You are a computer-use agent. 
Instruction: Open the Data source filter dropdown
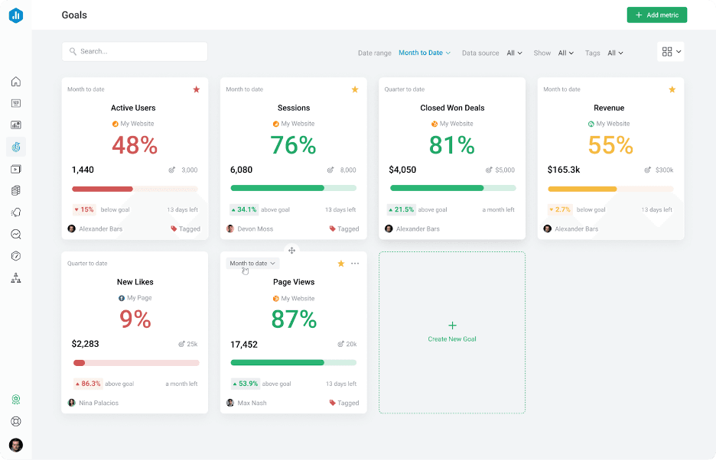[x=515, y=53]
